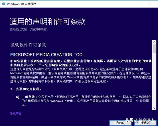Click the scrollbar down arrow

click(x=154, y=108)
